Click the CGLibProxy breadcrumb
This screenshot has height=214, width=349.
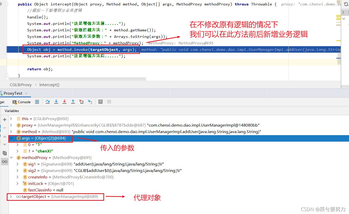point(21,85)
